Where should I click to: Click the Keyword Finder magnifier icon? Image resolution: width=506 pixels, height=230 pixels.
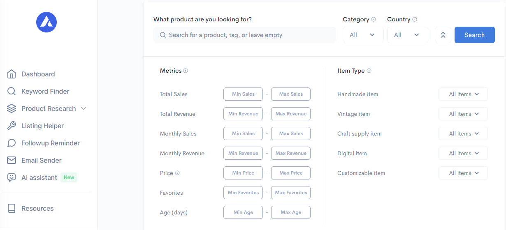(x=12, y=92)
